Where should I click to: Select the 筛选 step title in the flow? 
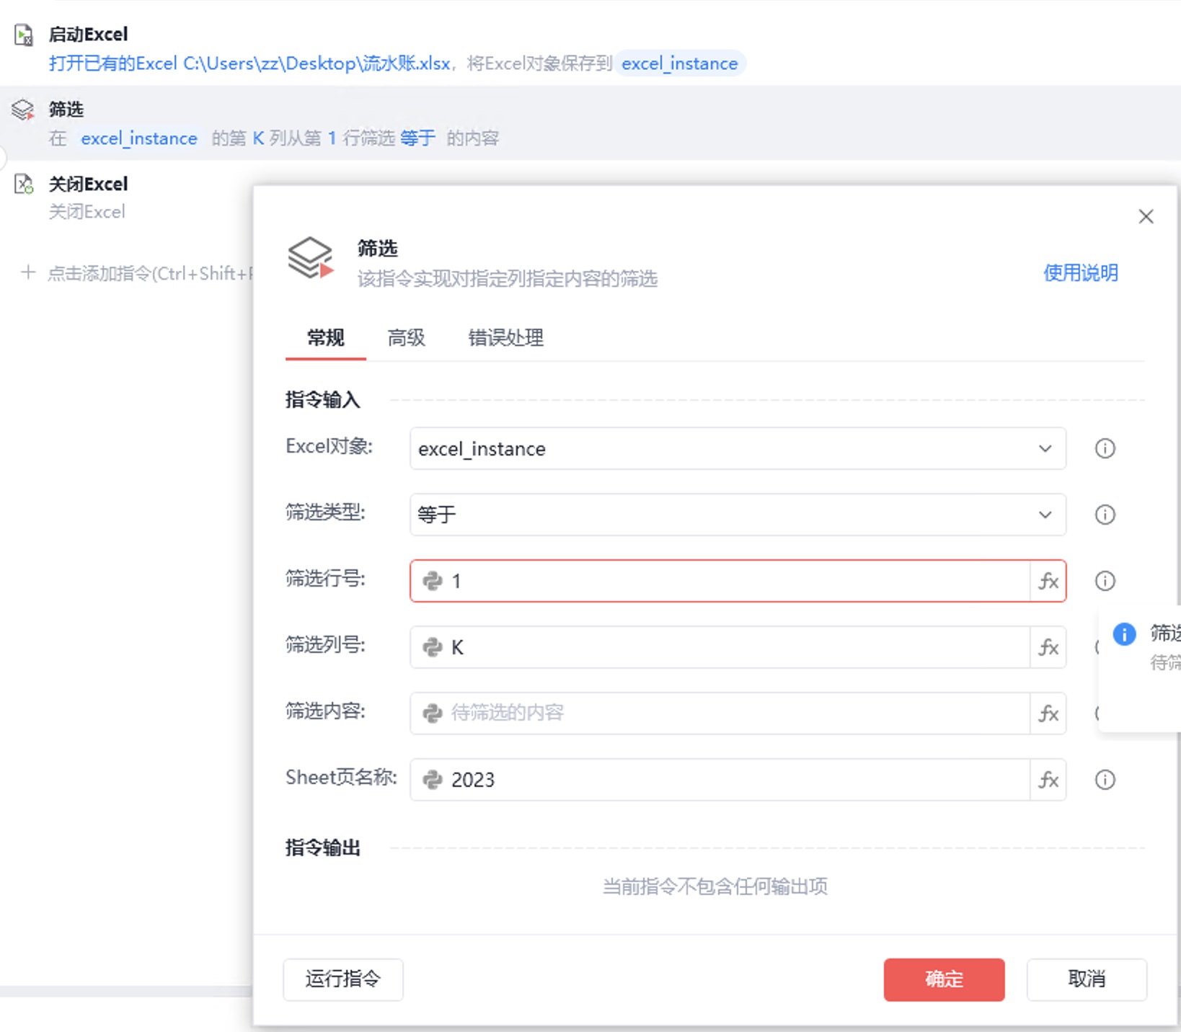click(x=66, y=110)
